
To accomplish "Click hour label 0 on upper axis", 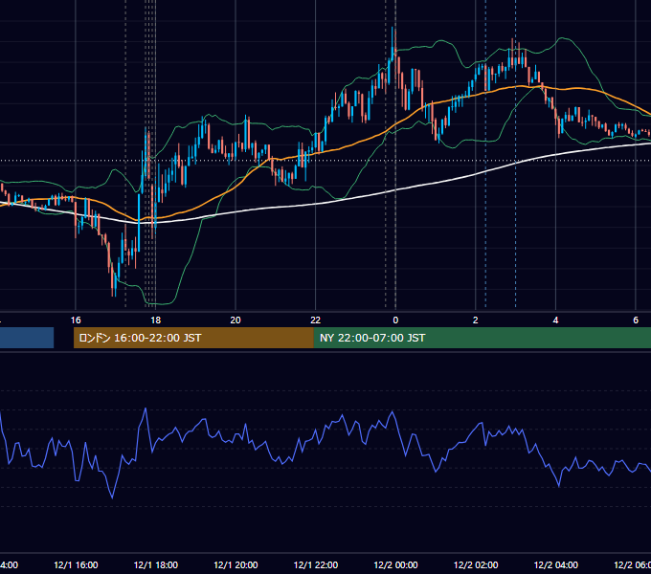I will click(395, 320).
